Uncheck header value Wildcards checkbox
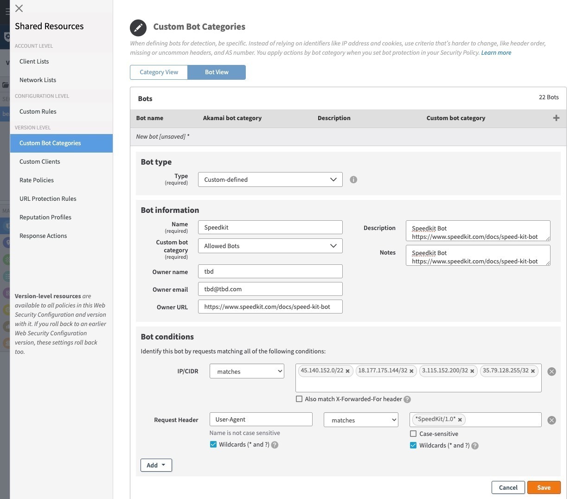The height and width of the screenshot is (499, 570). pos(413,445)
